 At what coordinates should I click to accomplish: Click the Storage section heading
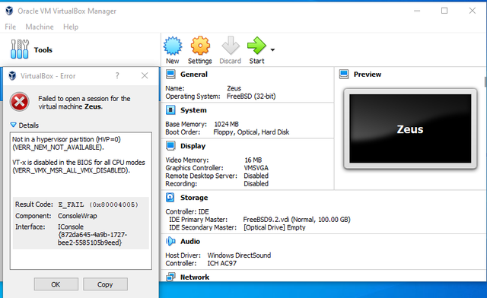[194, 198]
